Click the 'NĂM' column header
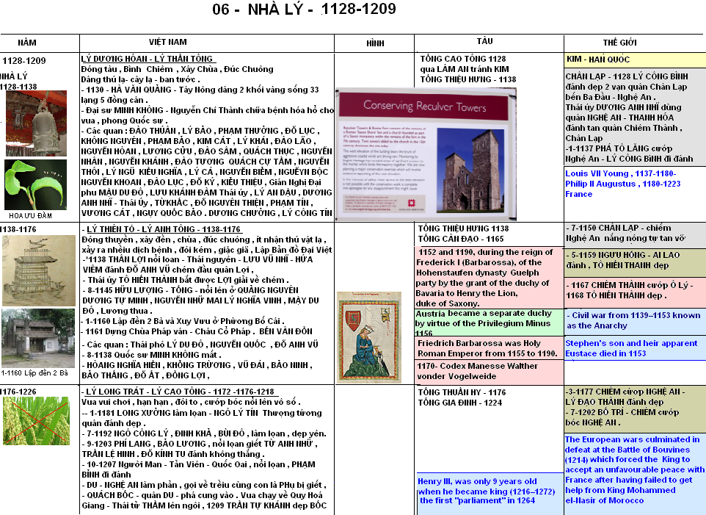706x515 pixels. [27, 43]
